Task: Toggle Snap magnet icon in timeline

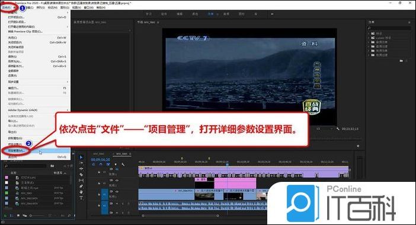Action: tap(101, 164)
